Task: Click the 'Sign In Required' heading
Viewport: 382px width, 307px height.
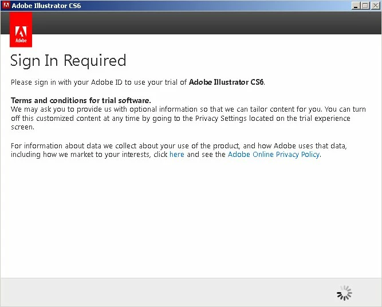Action: (x=68, y=61)
